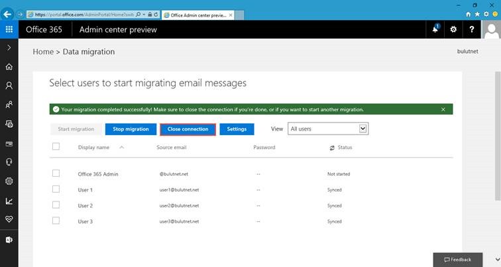Open a new browser tab

coord(239,15)
